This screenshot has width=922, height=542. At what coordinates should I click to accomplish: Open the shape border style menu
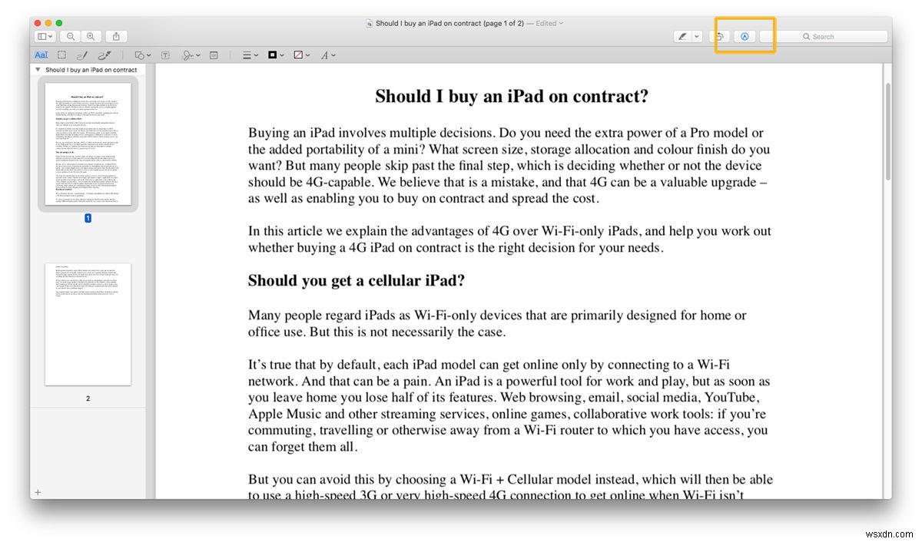(248, 55)
